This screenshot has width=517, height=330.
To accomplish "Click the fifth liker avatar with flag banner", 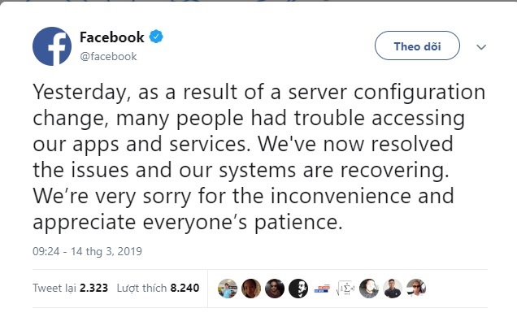I will click(x=323, y=289).
